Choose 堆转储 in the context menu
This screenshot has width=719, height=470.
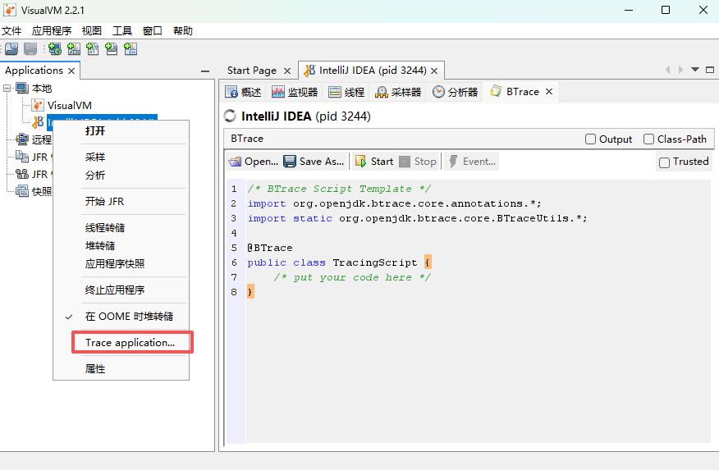click(x=121, y=245)
